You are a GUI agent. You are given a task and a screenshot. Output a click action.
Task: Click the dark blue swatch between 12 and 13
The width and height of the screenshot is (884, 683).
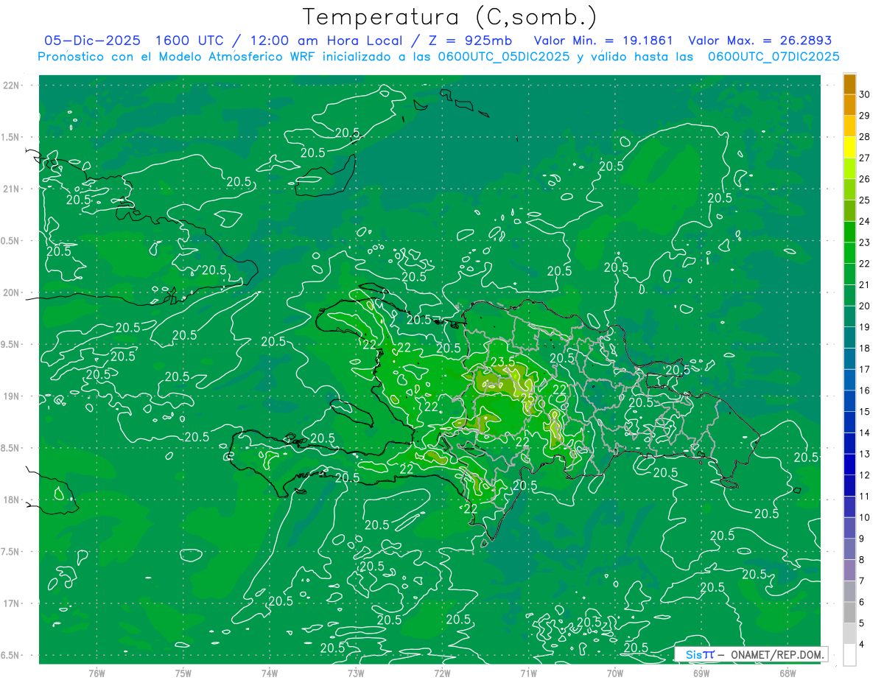pyautogui.click(x=849, y=464)
